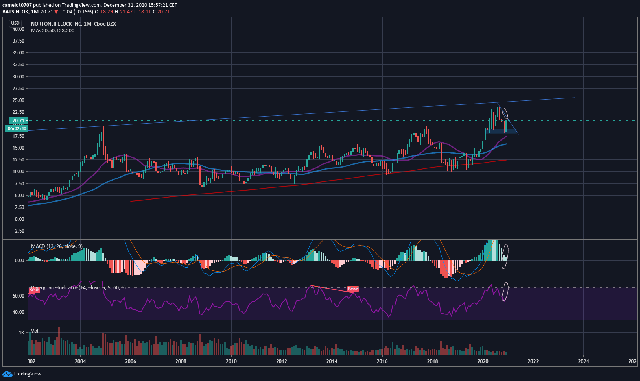Select the white ellipse on divergence pane
This screenshot has height=381, width=640.
pyautogui.click(x=505, y=292)
